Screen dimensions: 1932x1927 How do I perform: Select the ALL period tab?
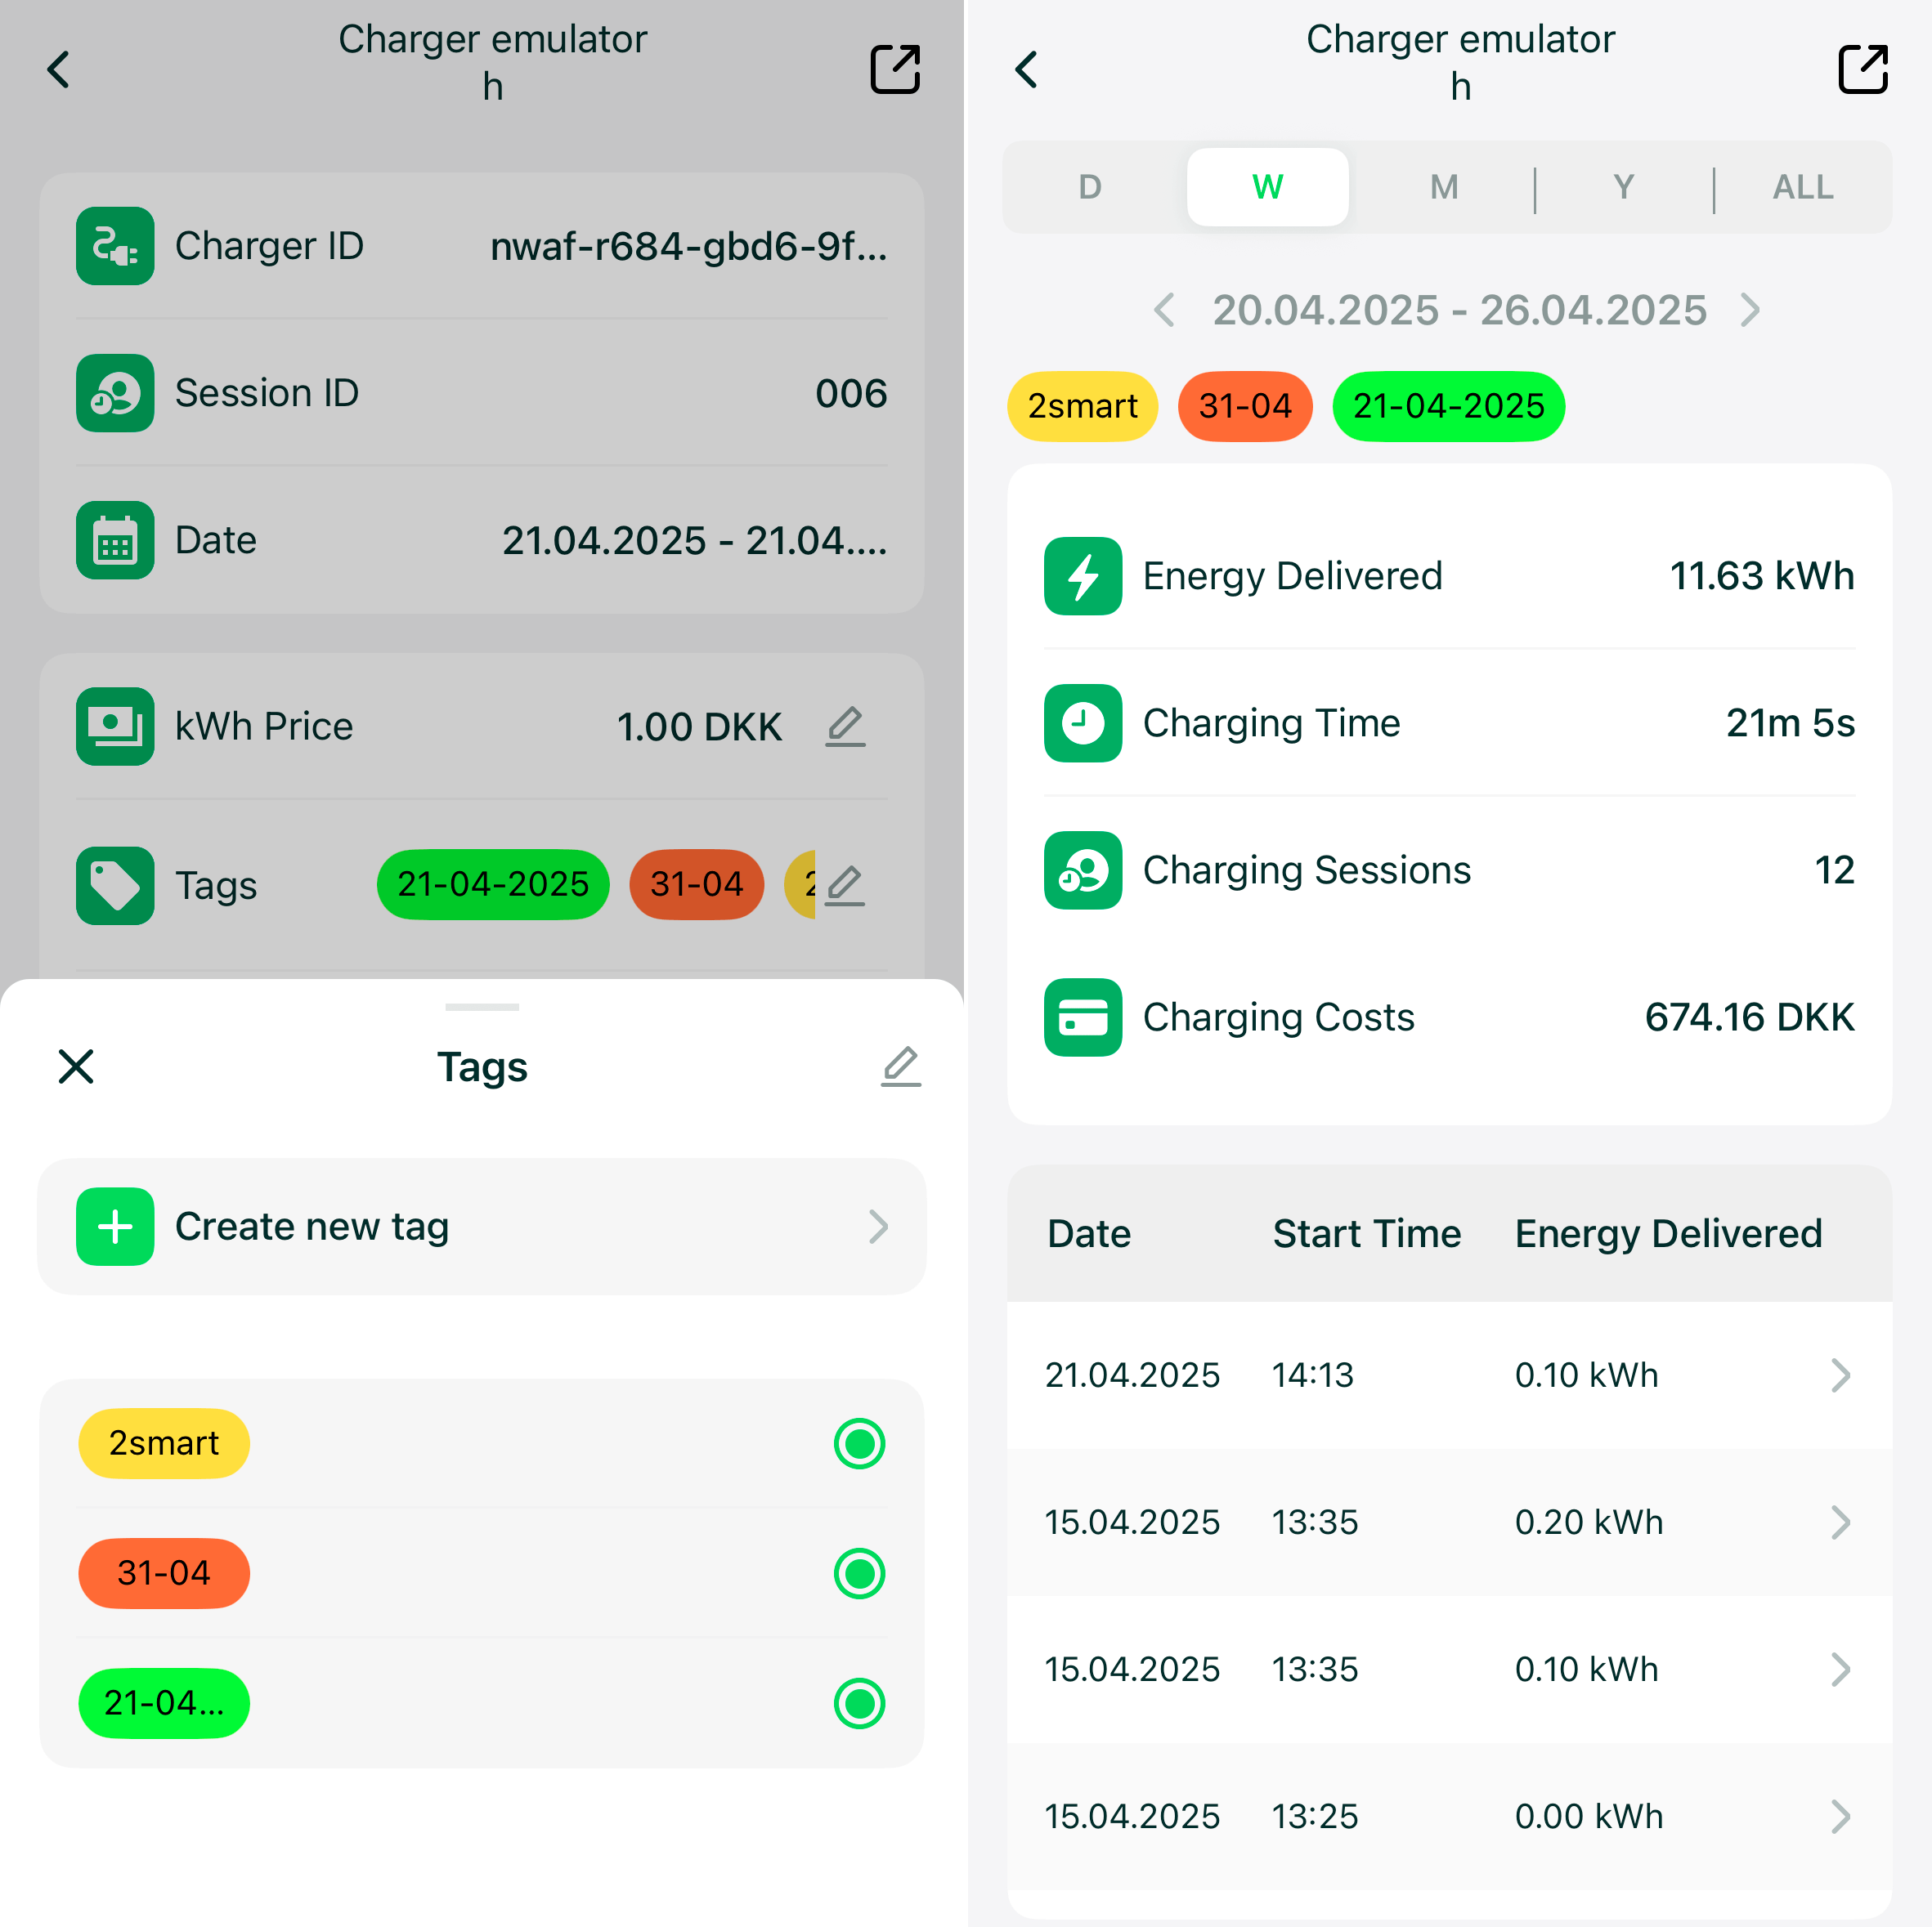pos(1802,187)
